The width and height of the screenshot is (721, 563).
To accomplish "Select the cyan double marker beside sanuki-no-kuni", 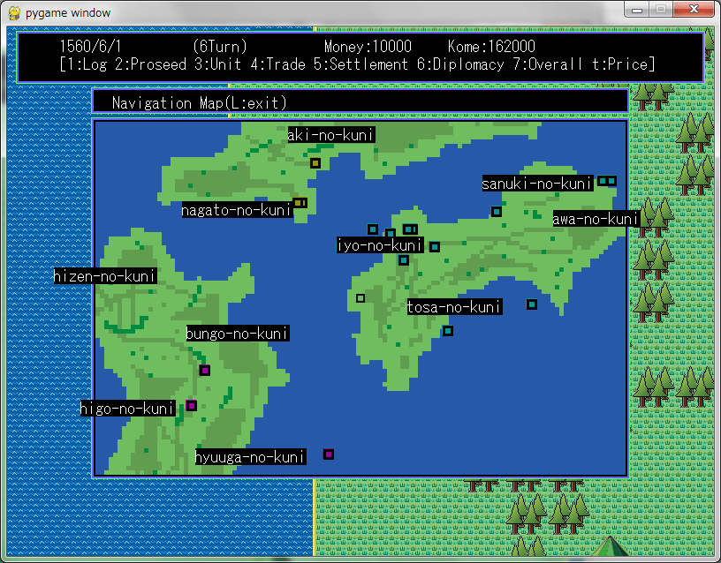I will click(x=607, y=181).
